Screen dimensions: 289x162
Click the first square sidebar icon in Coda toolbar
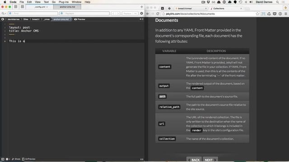coord(16,7)
